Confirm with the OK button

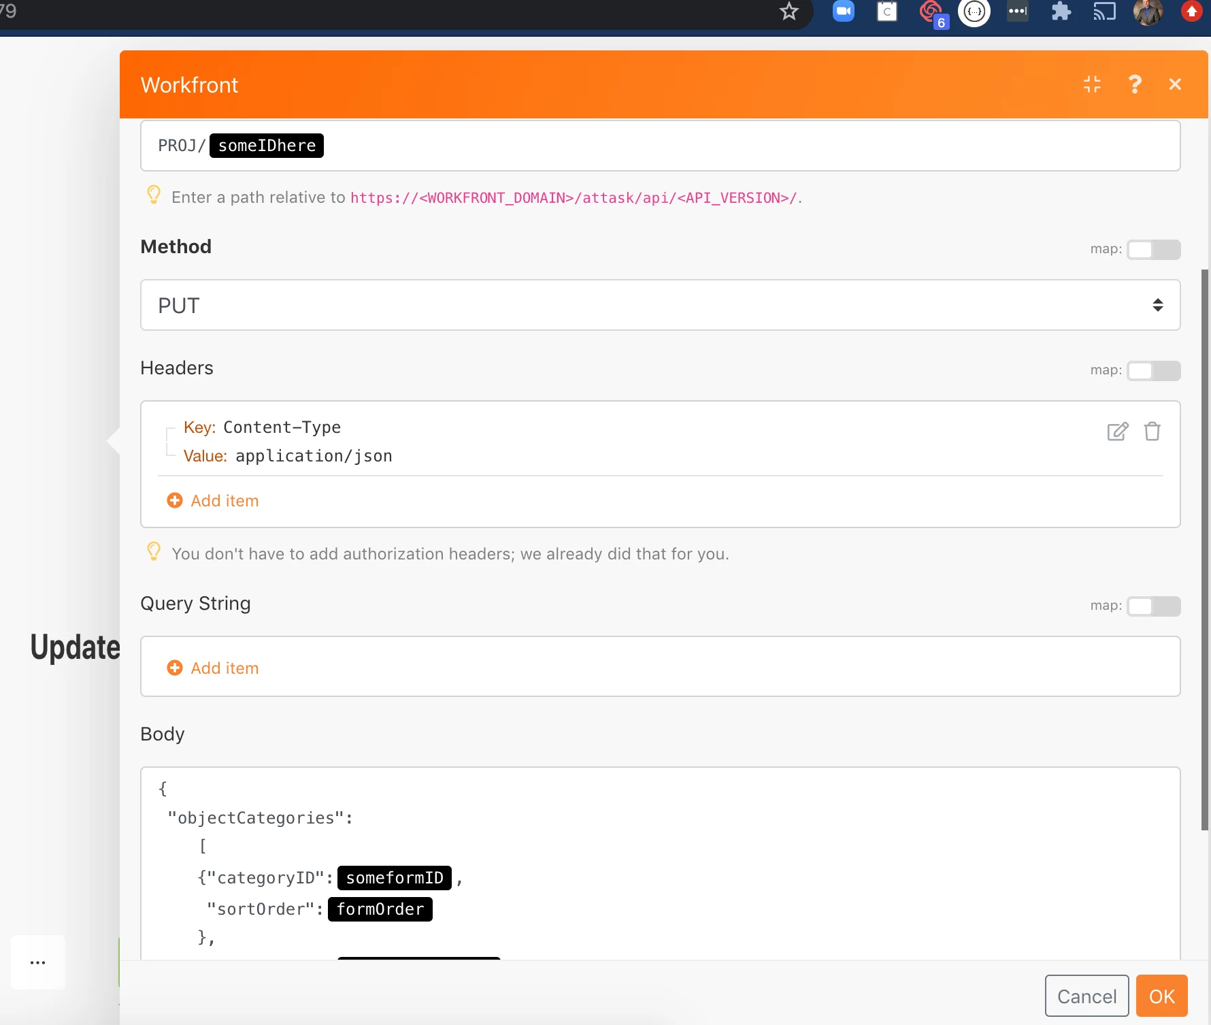click(1162, 996)
